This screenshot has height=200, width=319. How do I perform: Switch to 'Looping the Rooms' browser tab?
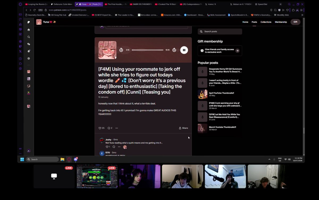tap(36, 4)
